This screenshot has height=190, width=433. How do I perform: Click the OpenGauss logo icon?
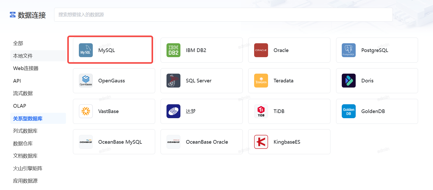[x=86, y=81]
